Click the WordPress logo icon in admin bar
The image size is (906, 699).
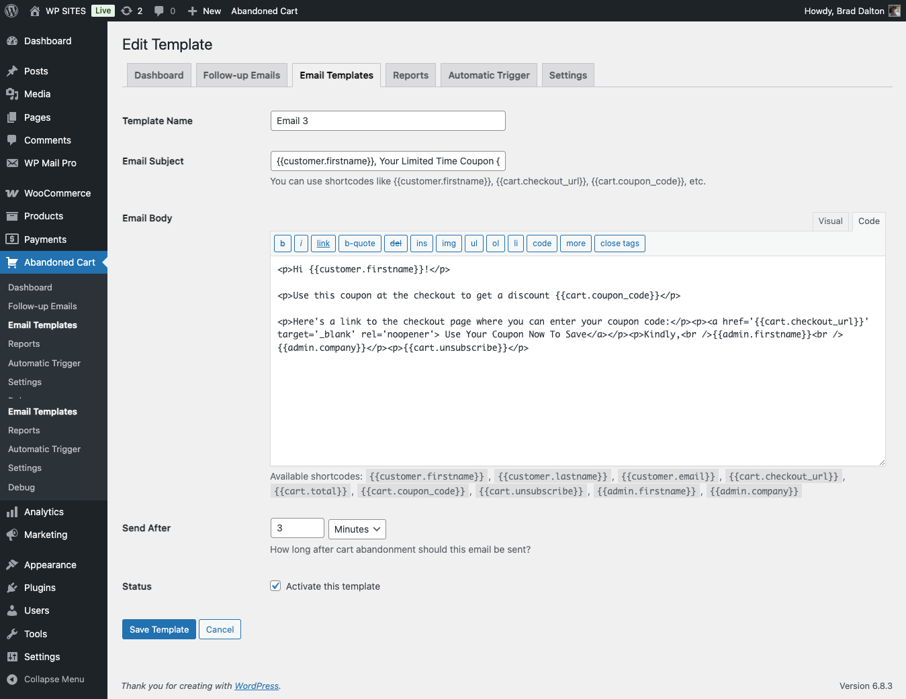[11, 11]
